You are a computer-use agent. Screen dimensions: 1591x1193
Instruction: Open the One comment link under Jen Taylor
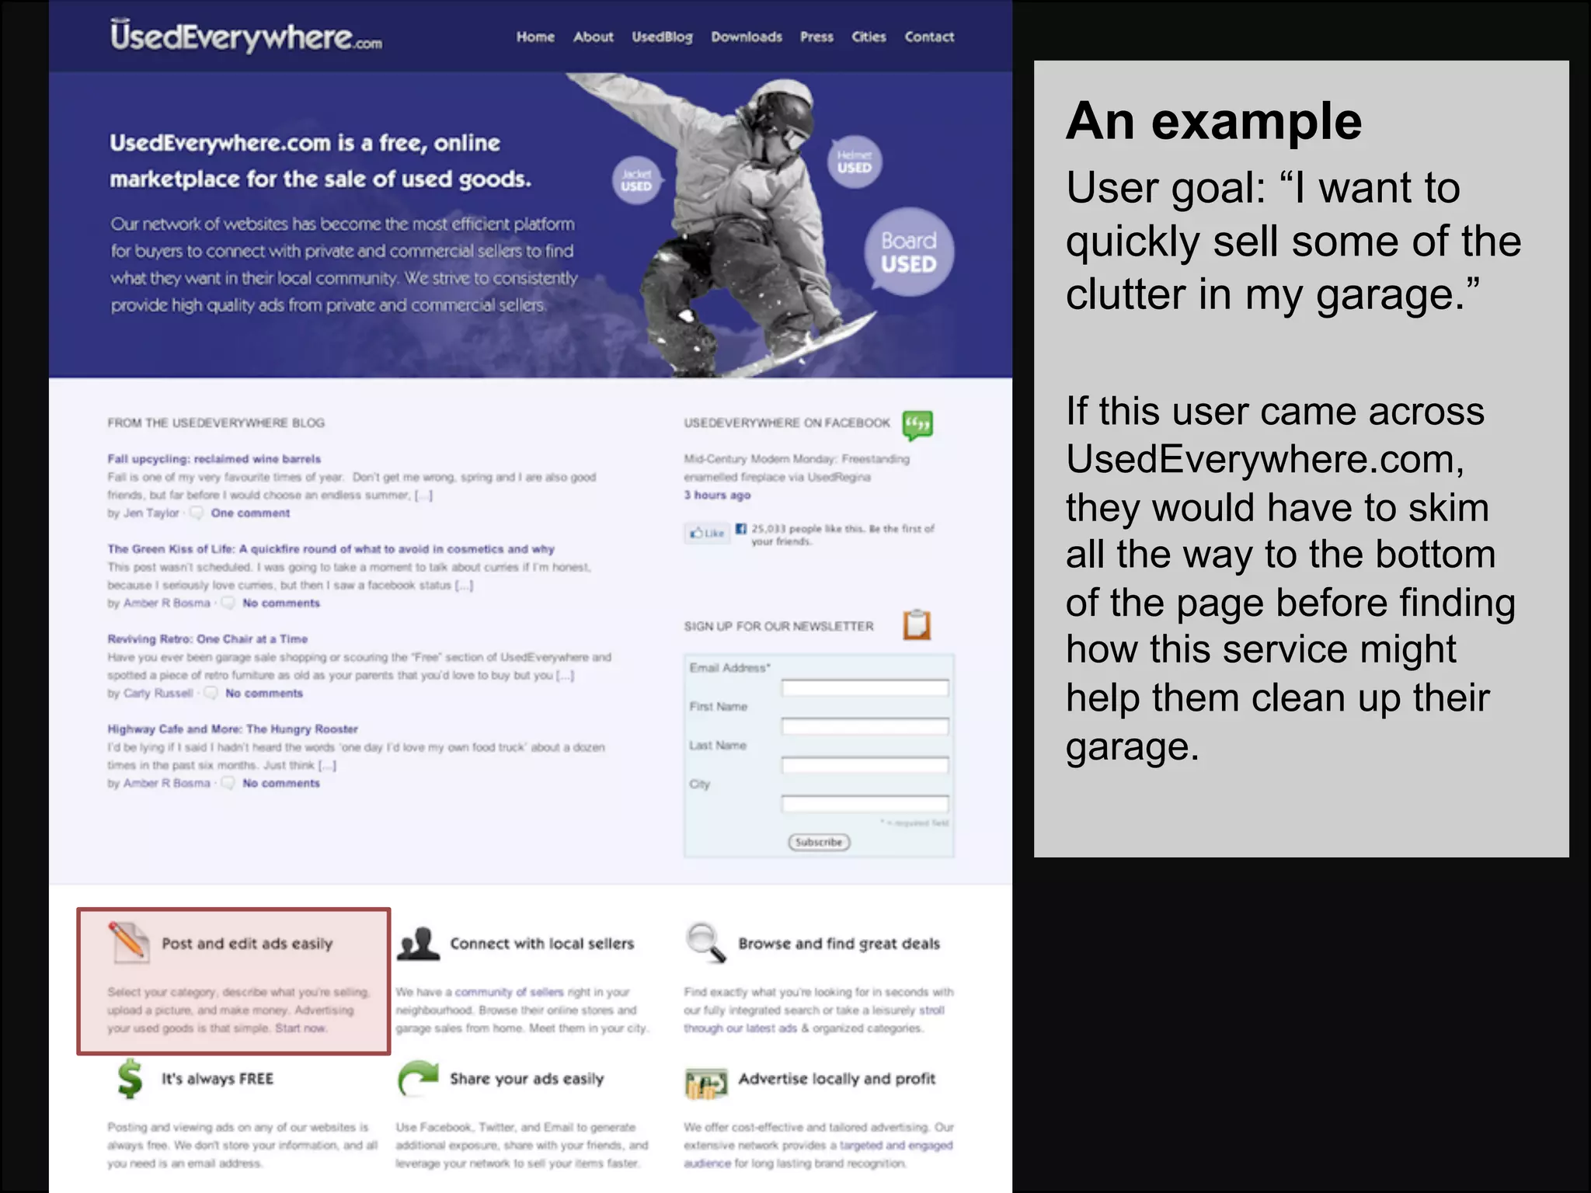pos(250,513)
